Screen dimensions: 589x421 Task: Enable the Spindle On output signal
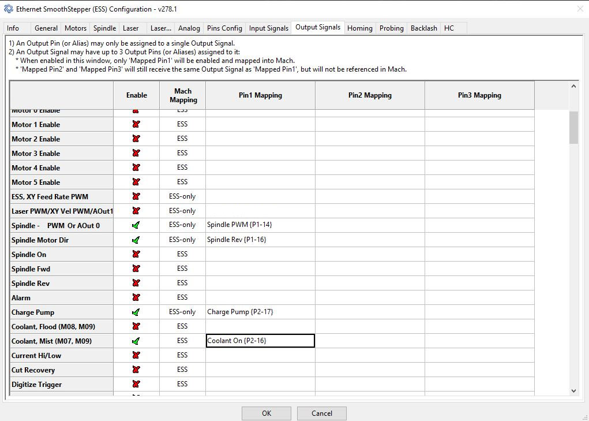(136, 254)
